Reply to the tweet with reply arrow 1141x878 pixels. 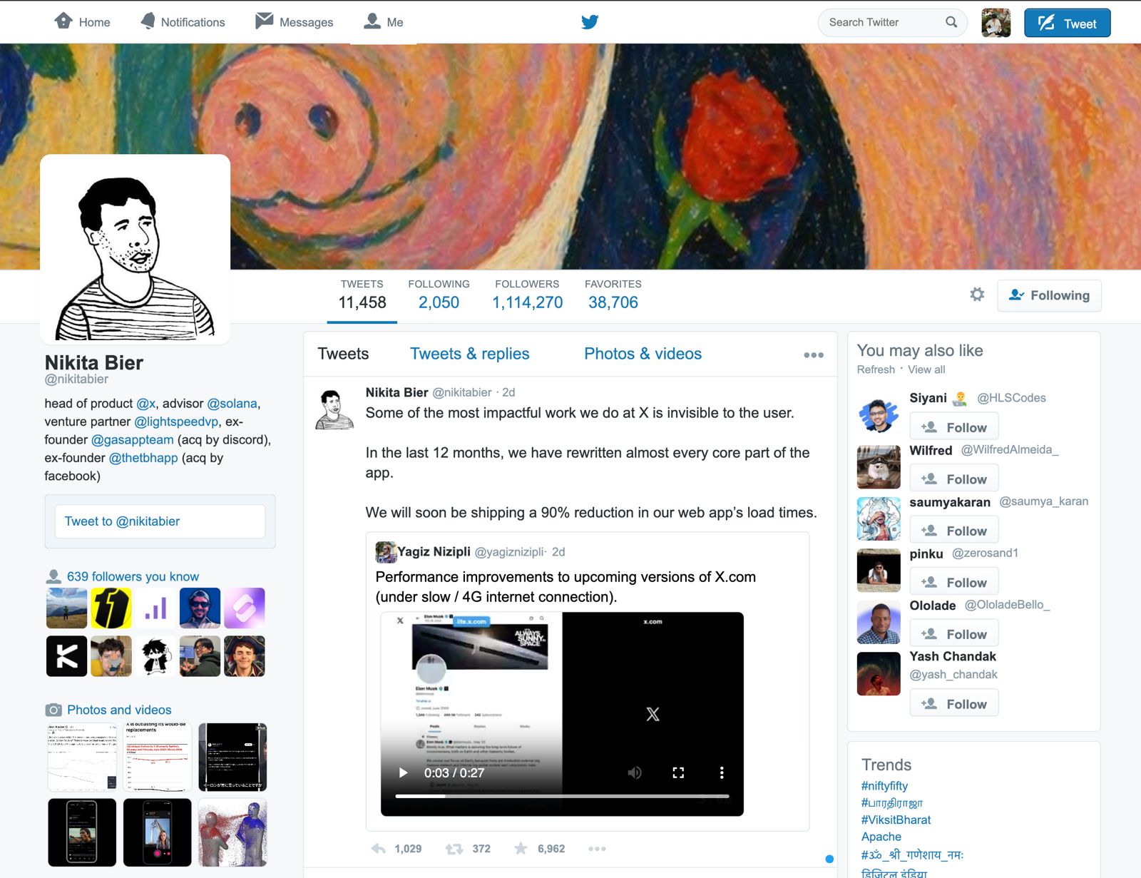pos(379,849)
